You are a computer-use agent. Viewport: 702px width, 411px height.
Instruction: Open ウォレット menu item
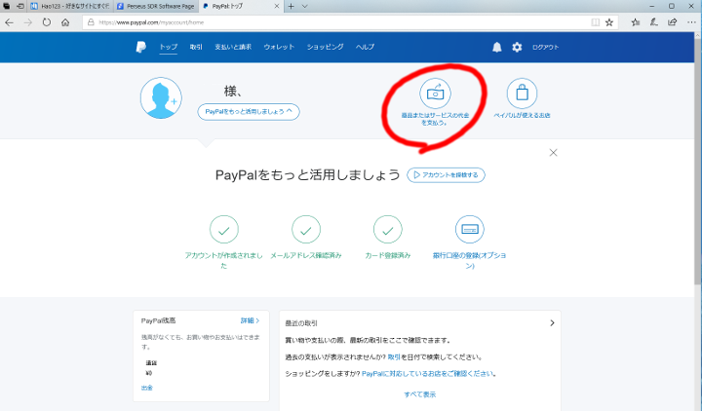click(x=279, y=47)
